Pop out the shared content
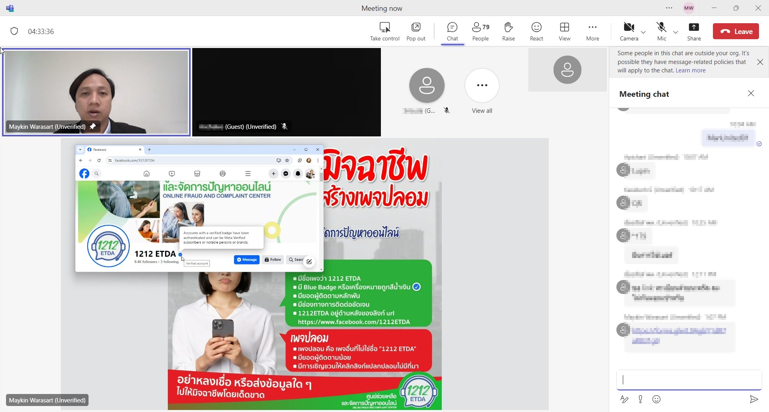 tap(416, 32)
